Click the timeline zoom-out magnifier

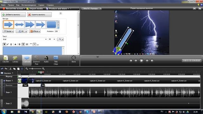tap(27, 69)
